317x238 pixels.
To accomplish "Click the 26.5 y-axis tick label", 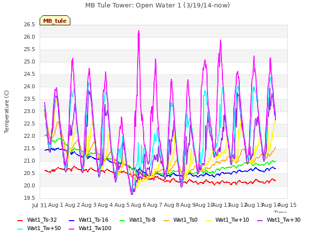I will click(x=30, y=25).
